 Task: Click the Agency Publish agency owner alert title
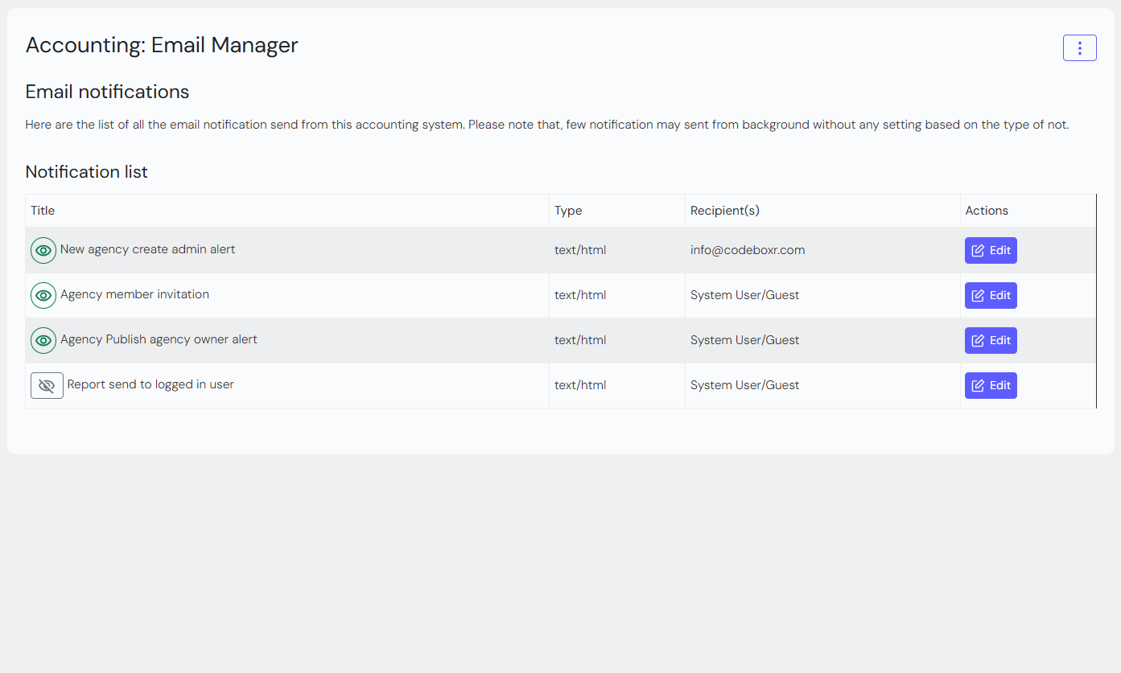point(159,339)
